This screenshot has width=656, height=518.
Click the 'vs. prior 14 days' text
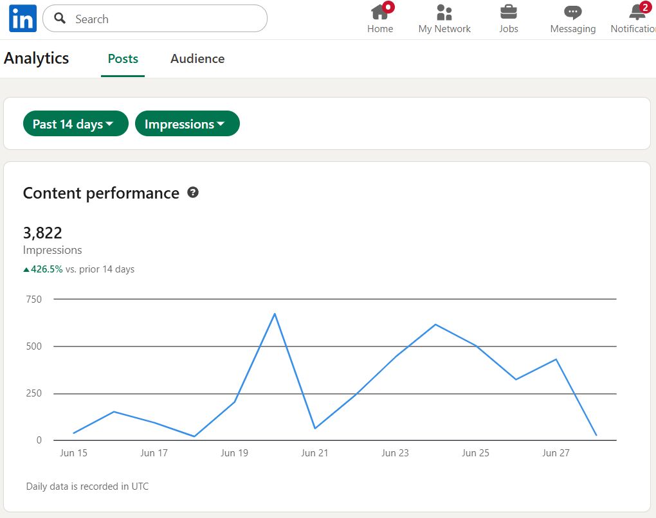100,269
